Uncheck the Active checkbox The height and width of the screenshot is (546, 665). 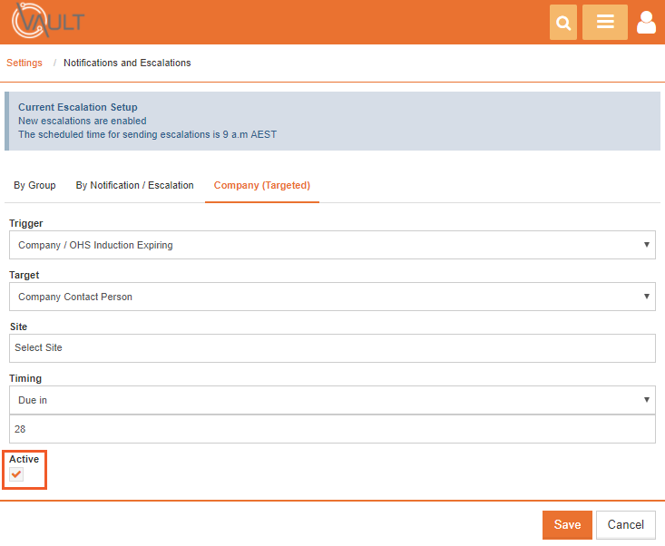click(x=16, y=474)
